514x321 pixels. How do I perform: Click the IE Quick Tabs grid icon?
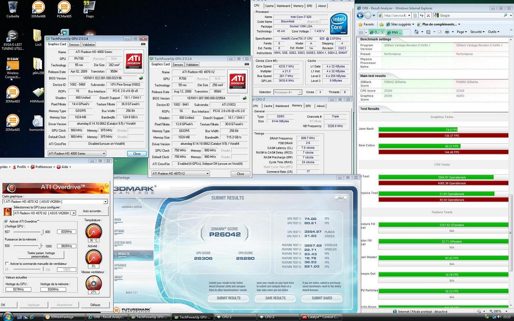pyautogui.click(x=361, y=32)
